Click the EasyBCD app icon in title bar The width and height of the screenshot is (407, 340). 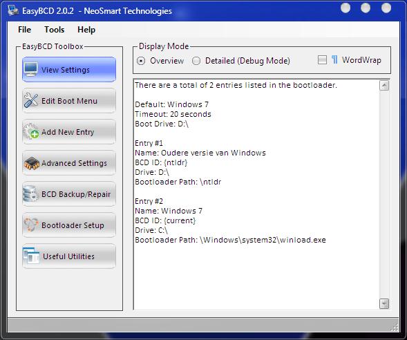(13, 10)
